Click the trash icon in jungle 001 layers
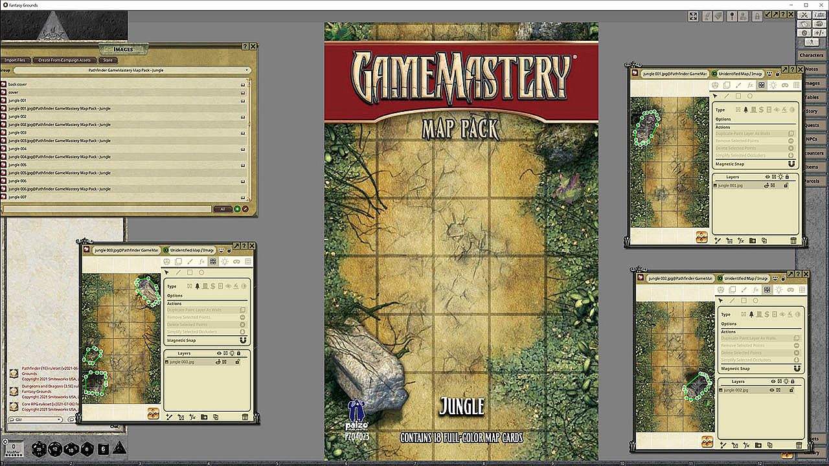The image size is (829, 466). click(793, 241)
